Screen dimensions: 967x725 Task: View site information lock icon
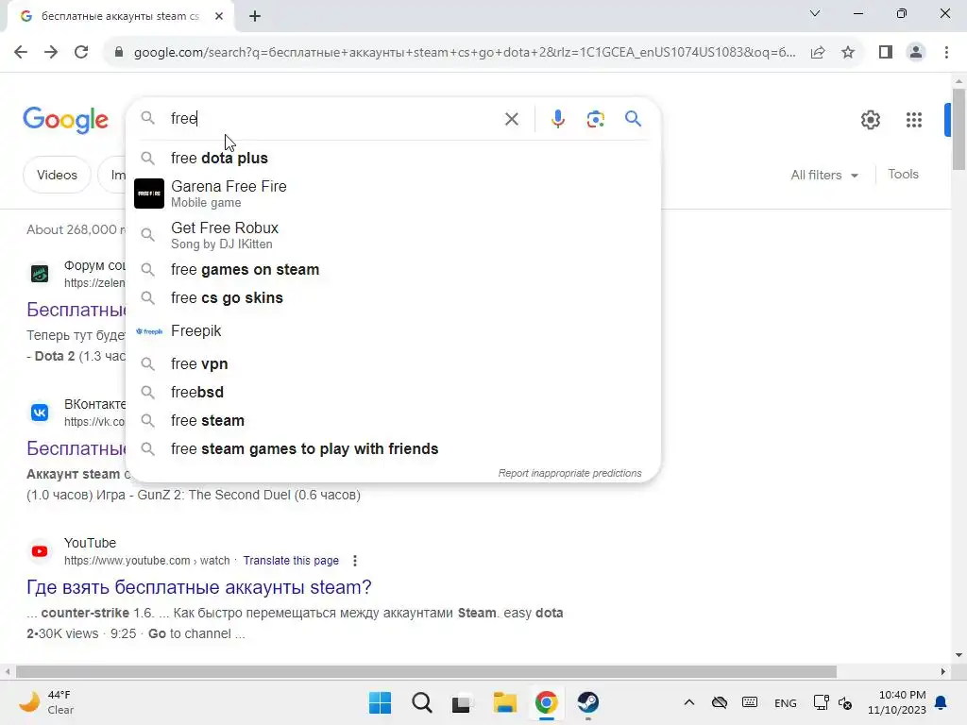click(x=119, y=52)
